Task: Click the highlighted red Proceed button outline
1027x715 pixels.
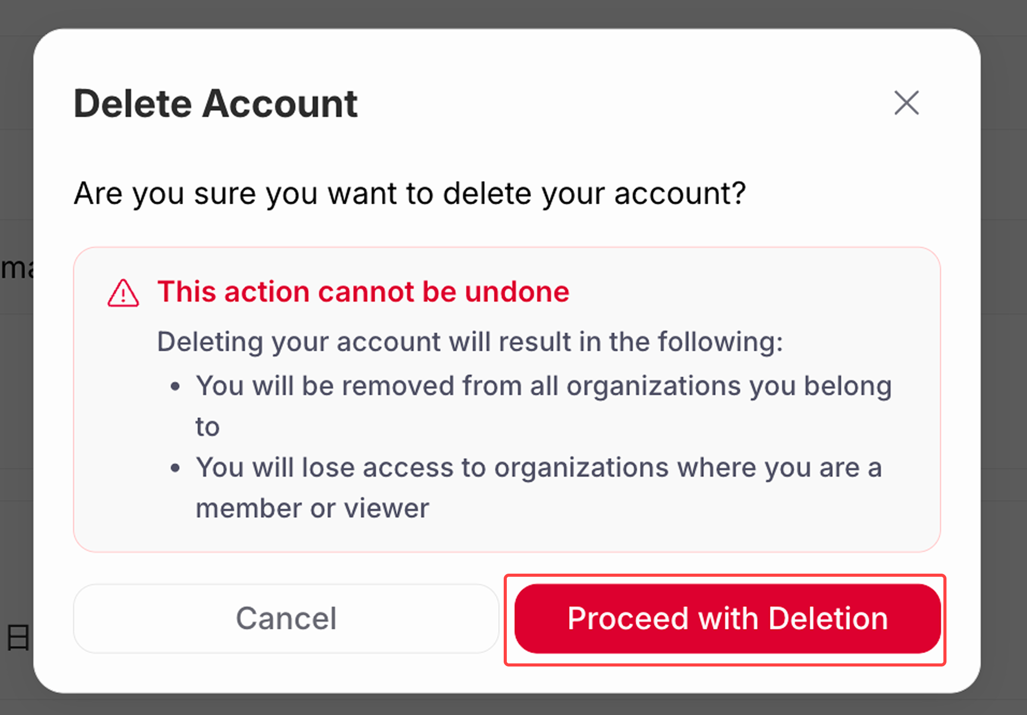Action: (x=728, y=618)
